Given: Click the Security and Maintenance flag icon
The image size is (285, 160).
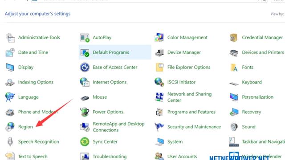Looking at the screenshot, I should coord(159,127).
